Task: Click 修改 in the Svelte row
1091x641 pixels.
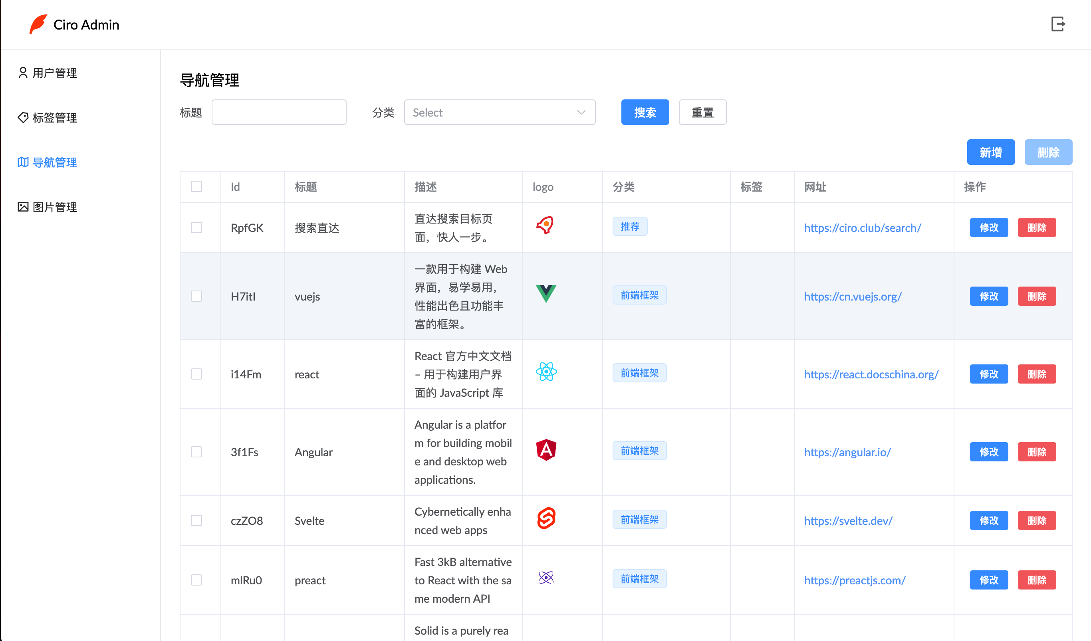Action: pos(989,520)
